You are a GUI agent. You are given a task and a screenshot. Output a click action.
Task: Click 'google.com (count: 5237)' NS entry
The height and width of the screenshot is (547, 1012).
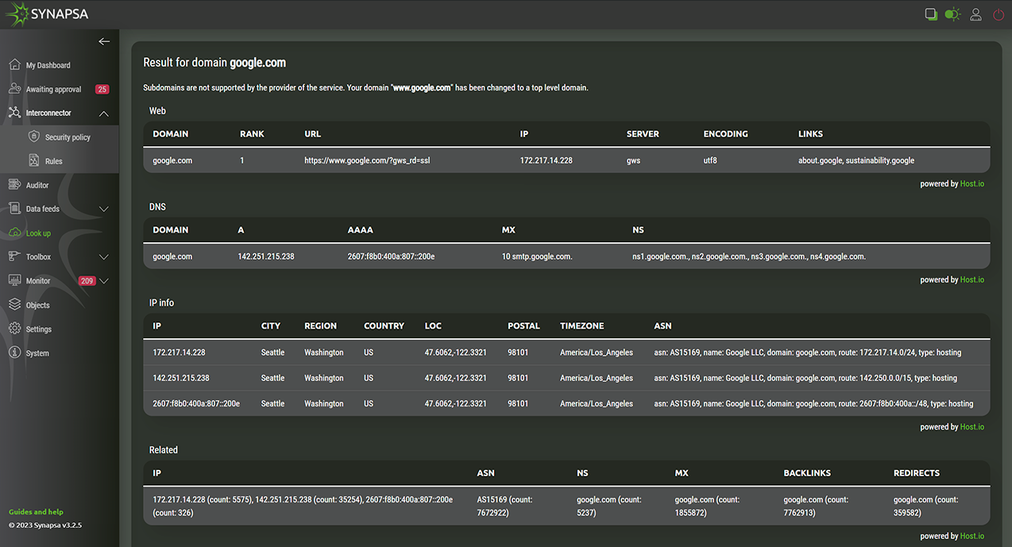coord(608,506)
